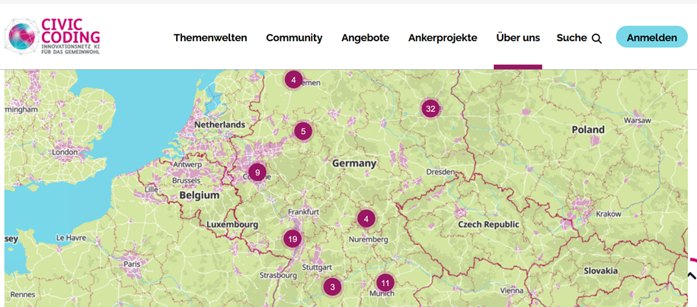The height and width of the screenshot is (307, 697).
Task: Click the Czech Republic label on map
Action: point(488,224)
